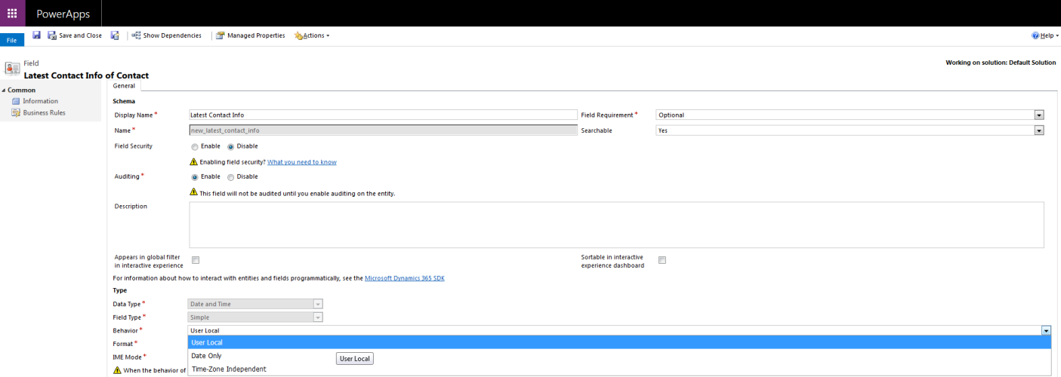Expand the Actions toolbar menu
1061x377 pixels.
point(312,35)
